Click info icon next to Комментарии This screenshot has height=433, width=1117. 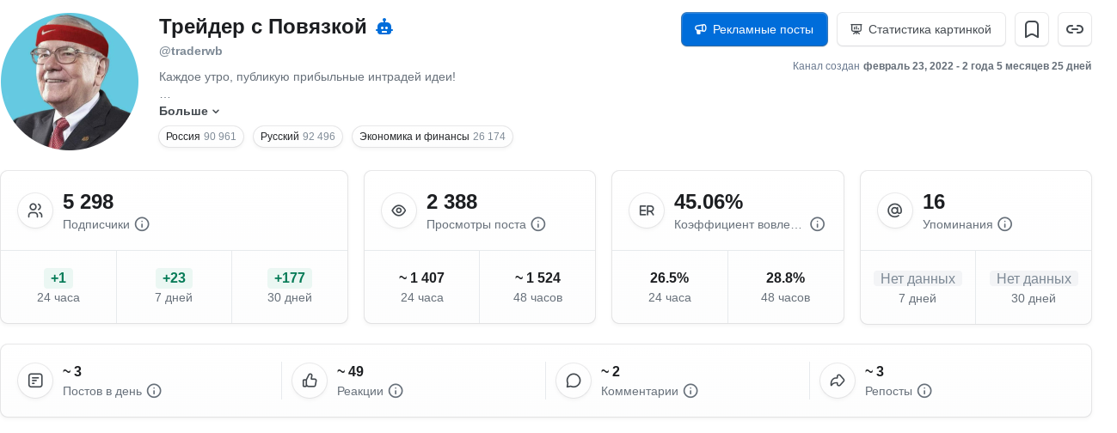[x=690, y=391]
